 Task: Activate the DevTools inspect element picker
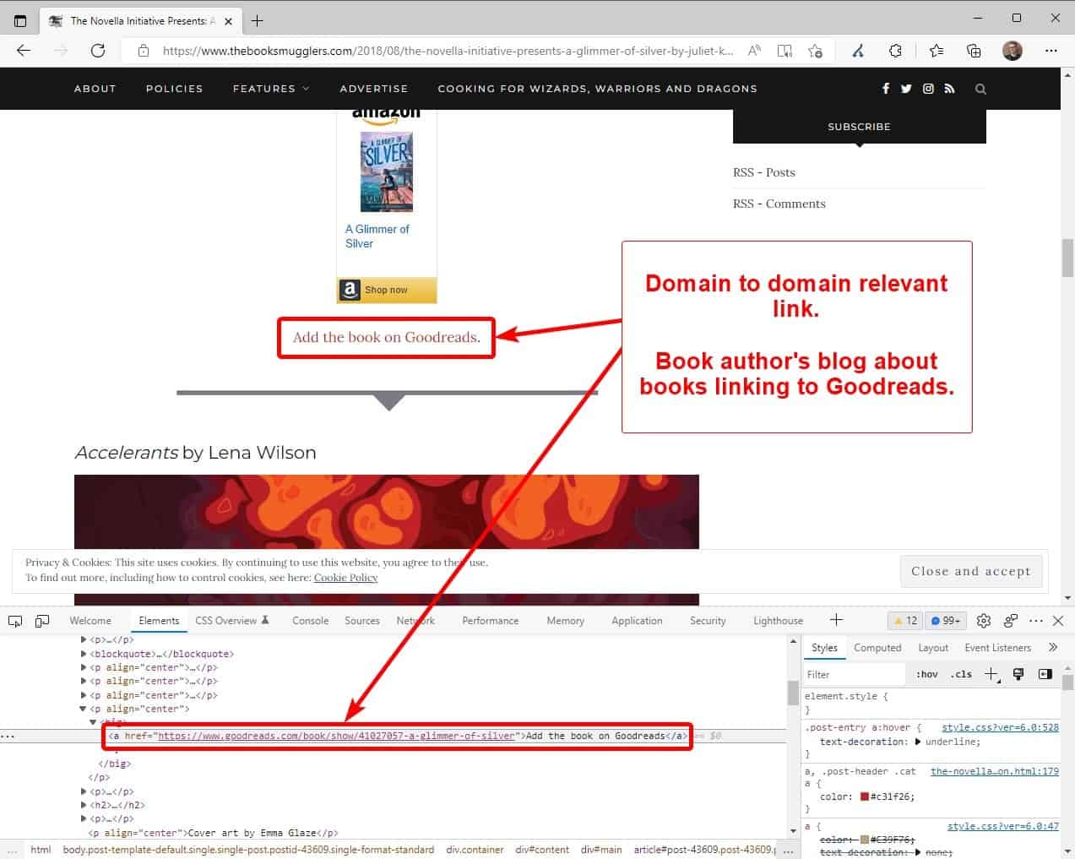pyautogui.click(x=15, y=621)
